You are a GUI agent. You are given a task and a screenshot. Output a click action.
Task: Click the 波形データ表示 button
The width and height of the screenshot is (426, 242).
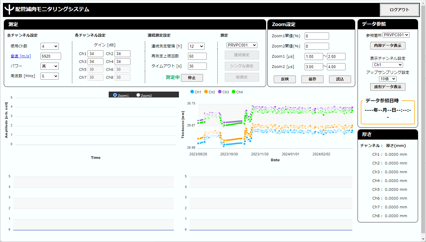pos(388,87)
